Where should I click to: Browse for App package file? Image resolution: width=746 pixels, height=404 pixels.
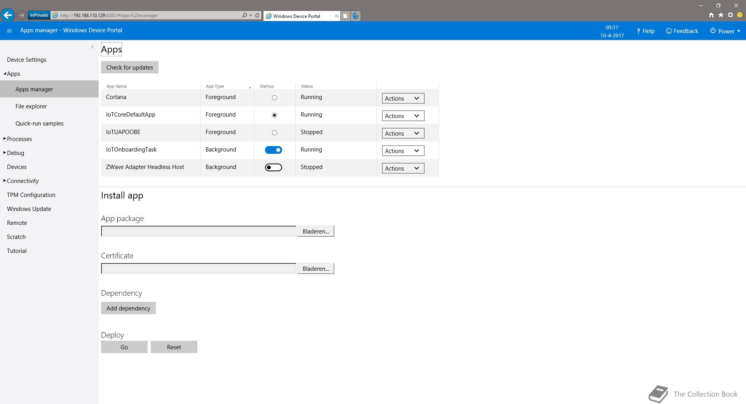point(315,231)
